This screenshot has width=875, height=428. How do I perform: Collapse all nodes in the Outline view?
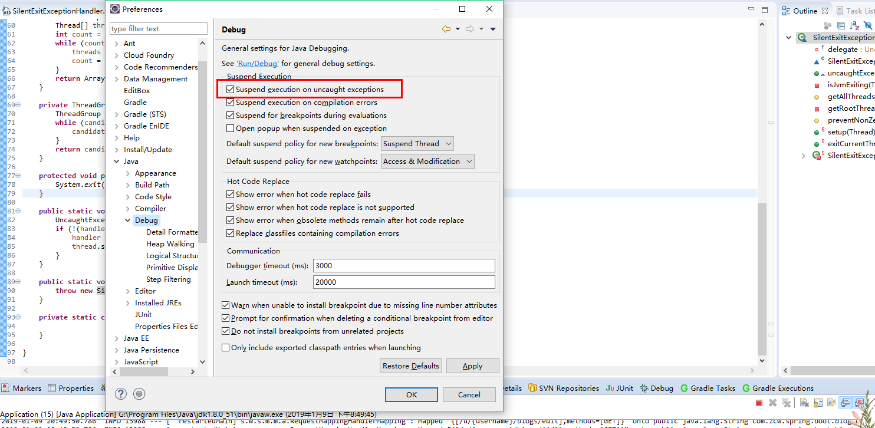[x=841, y=25]
